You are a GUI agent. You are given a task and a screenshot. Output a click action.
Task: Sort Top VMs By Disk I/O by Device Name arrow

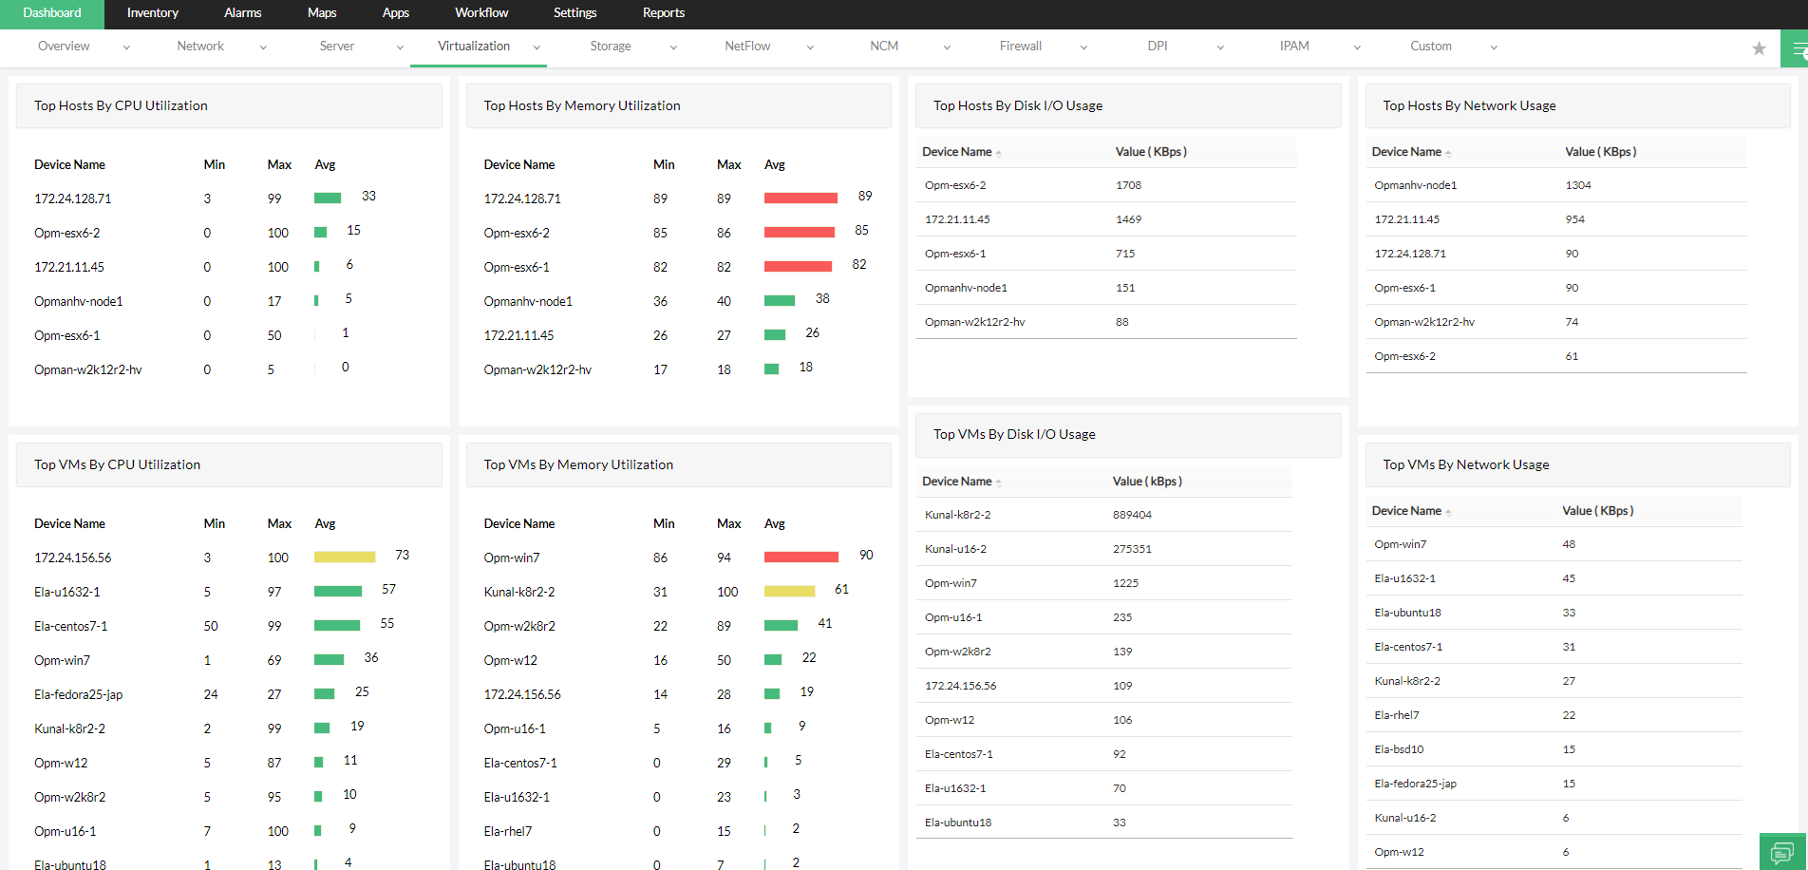[999, 482]
